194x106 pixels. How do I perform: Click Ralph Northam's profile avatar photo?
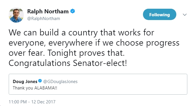coord(16,15)
